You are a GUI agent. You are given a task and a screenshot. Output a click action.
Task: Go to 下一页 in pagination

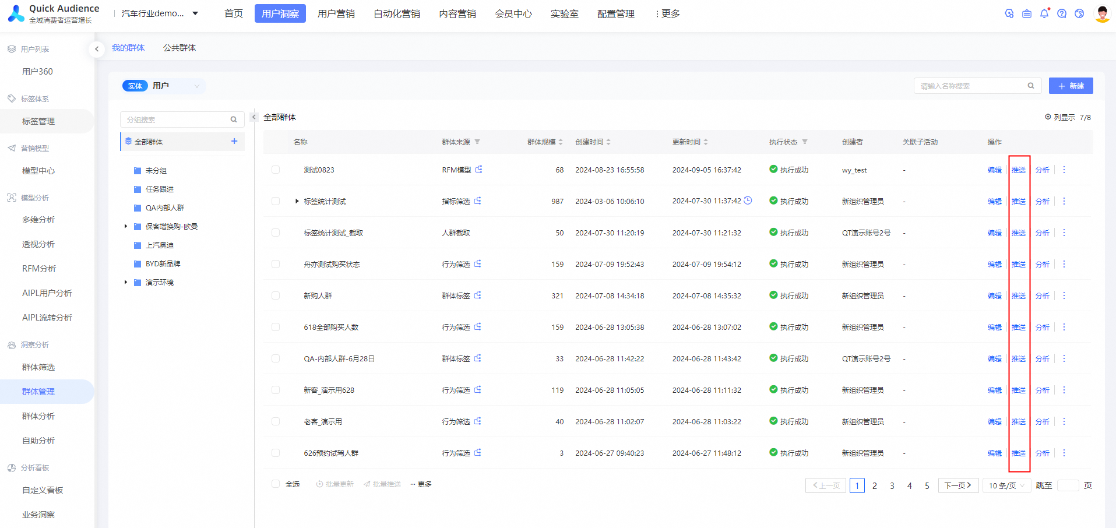(x=958, y=485)
